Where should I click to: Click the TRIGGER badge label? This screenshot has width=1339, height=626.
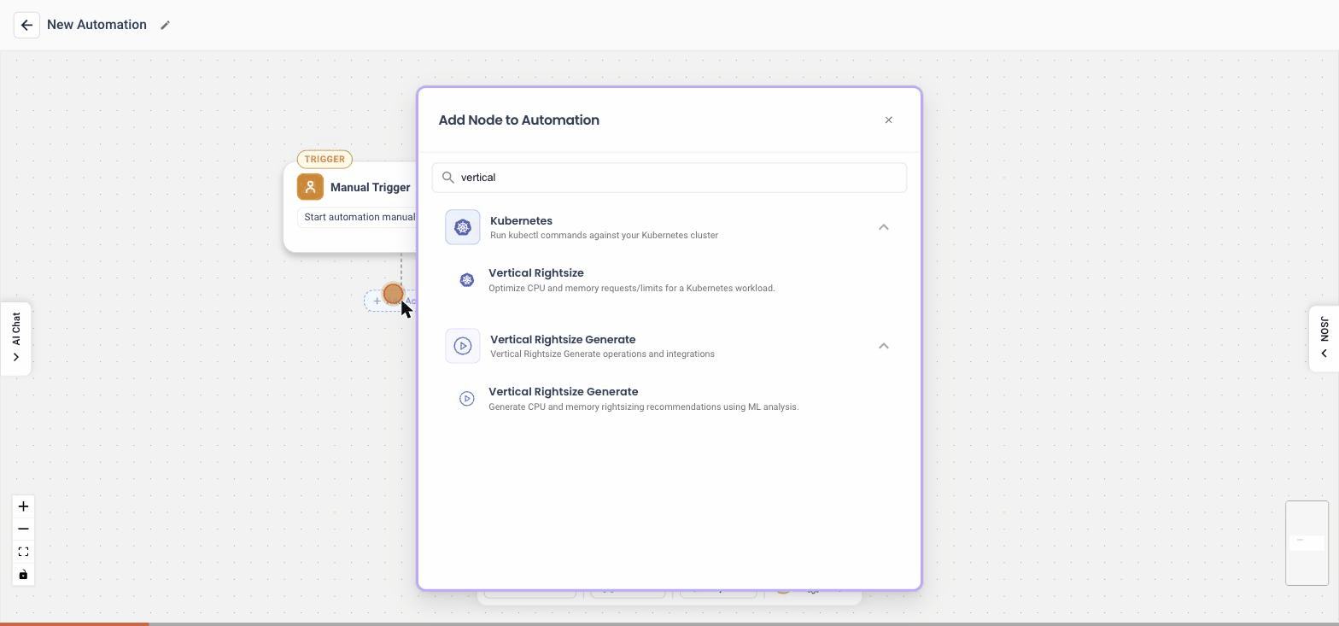(325, 159)
